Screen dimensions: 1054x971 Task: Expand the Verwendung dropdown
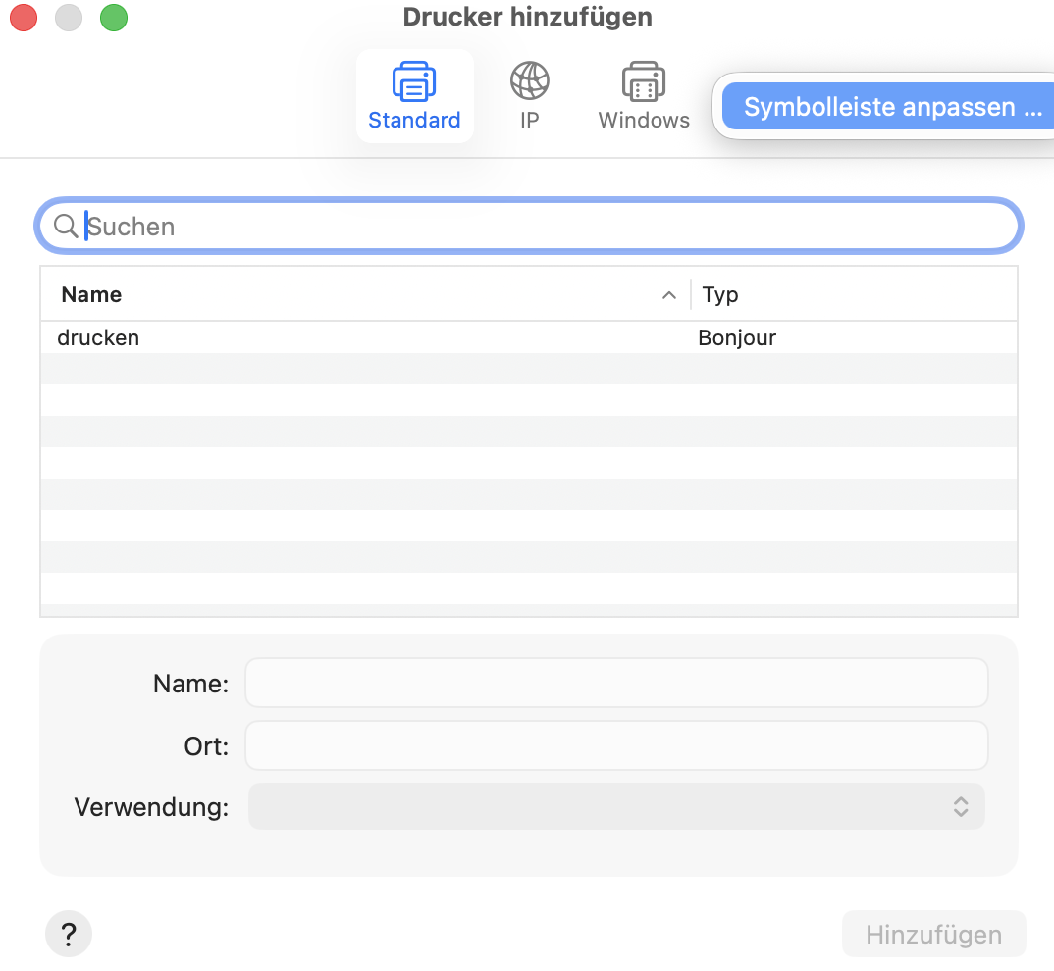615,807
